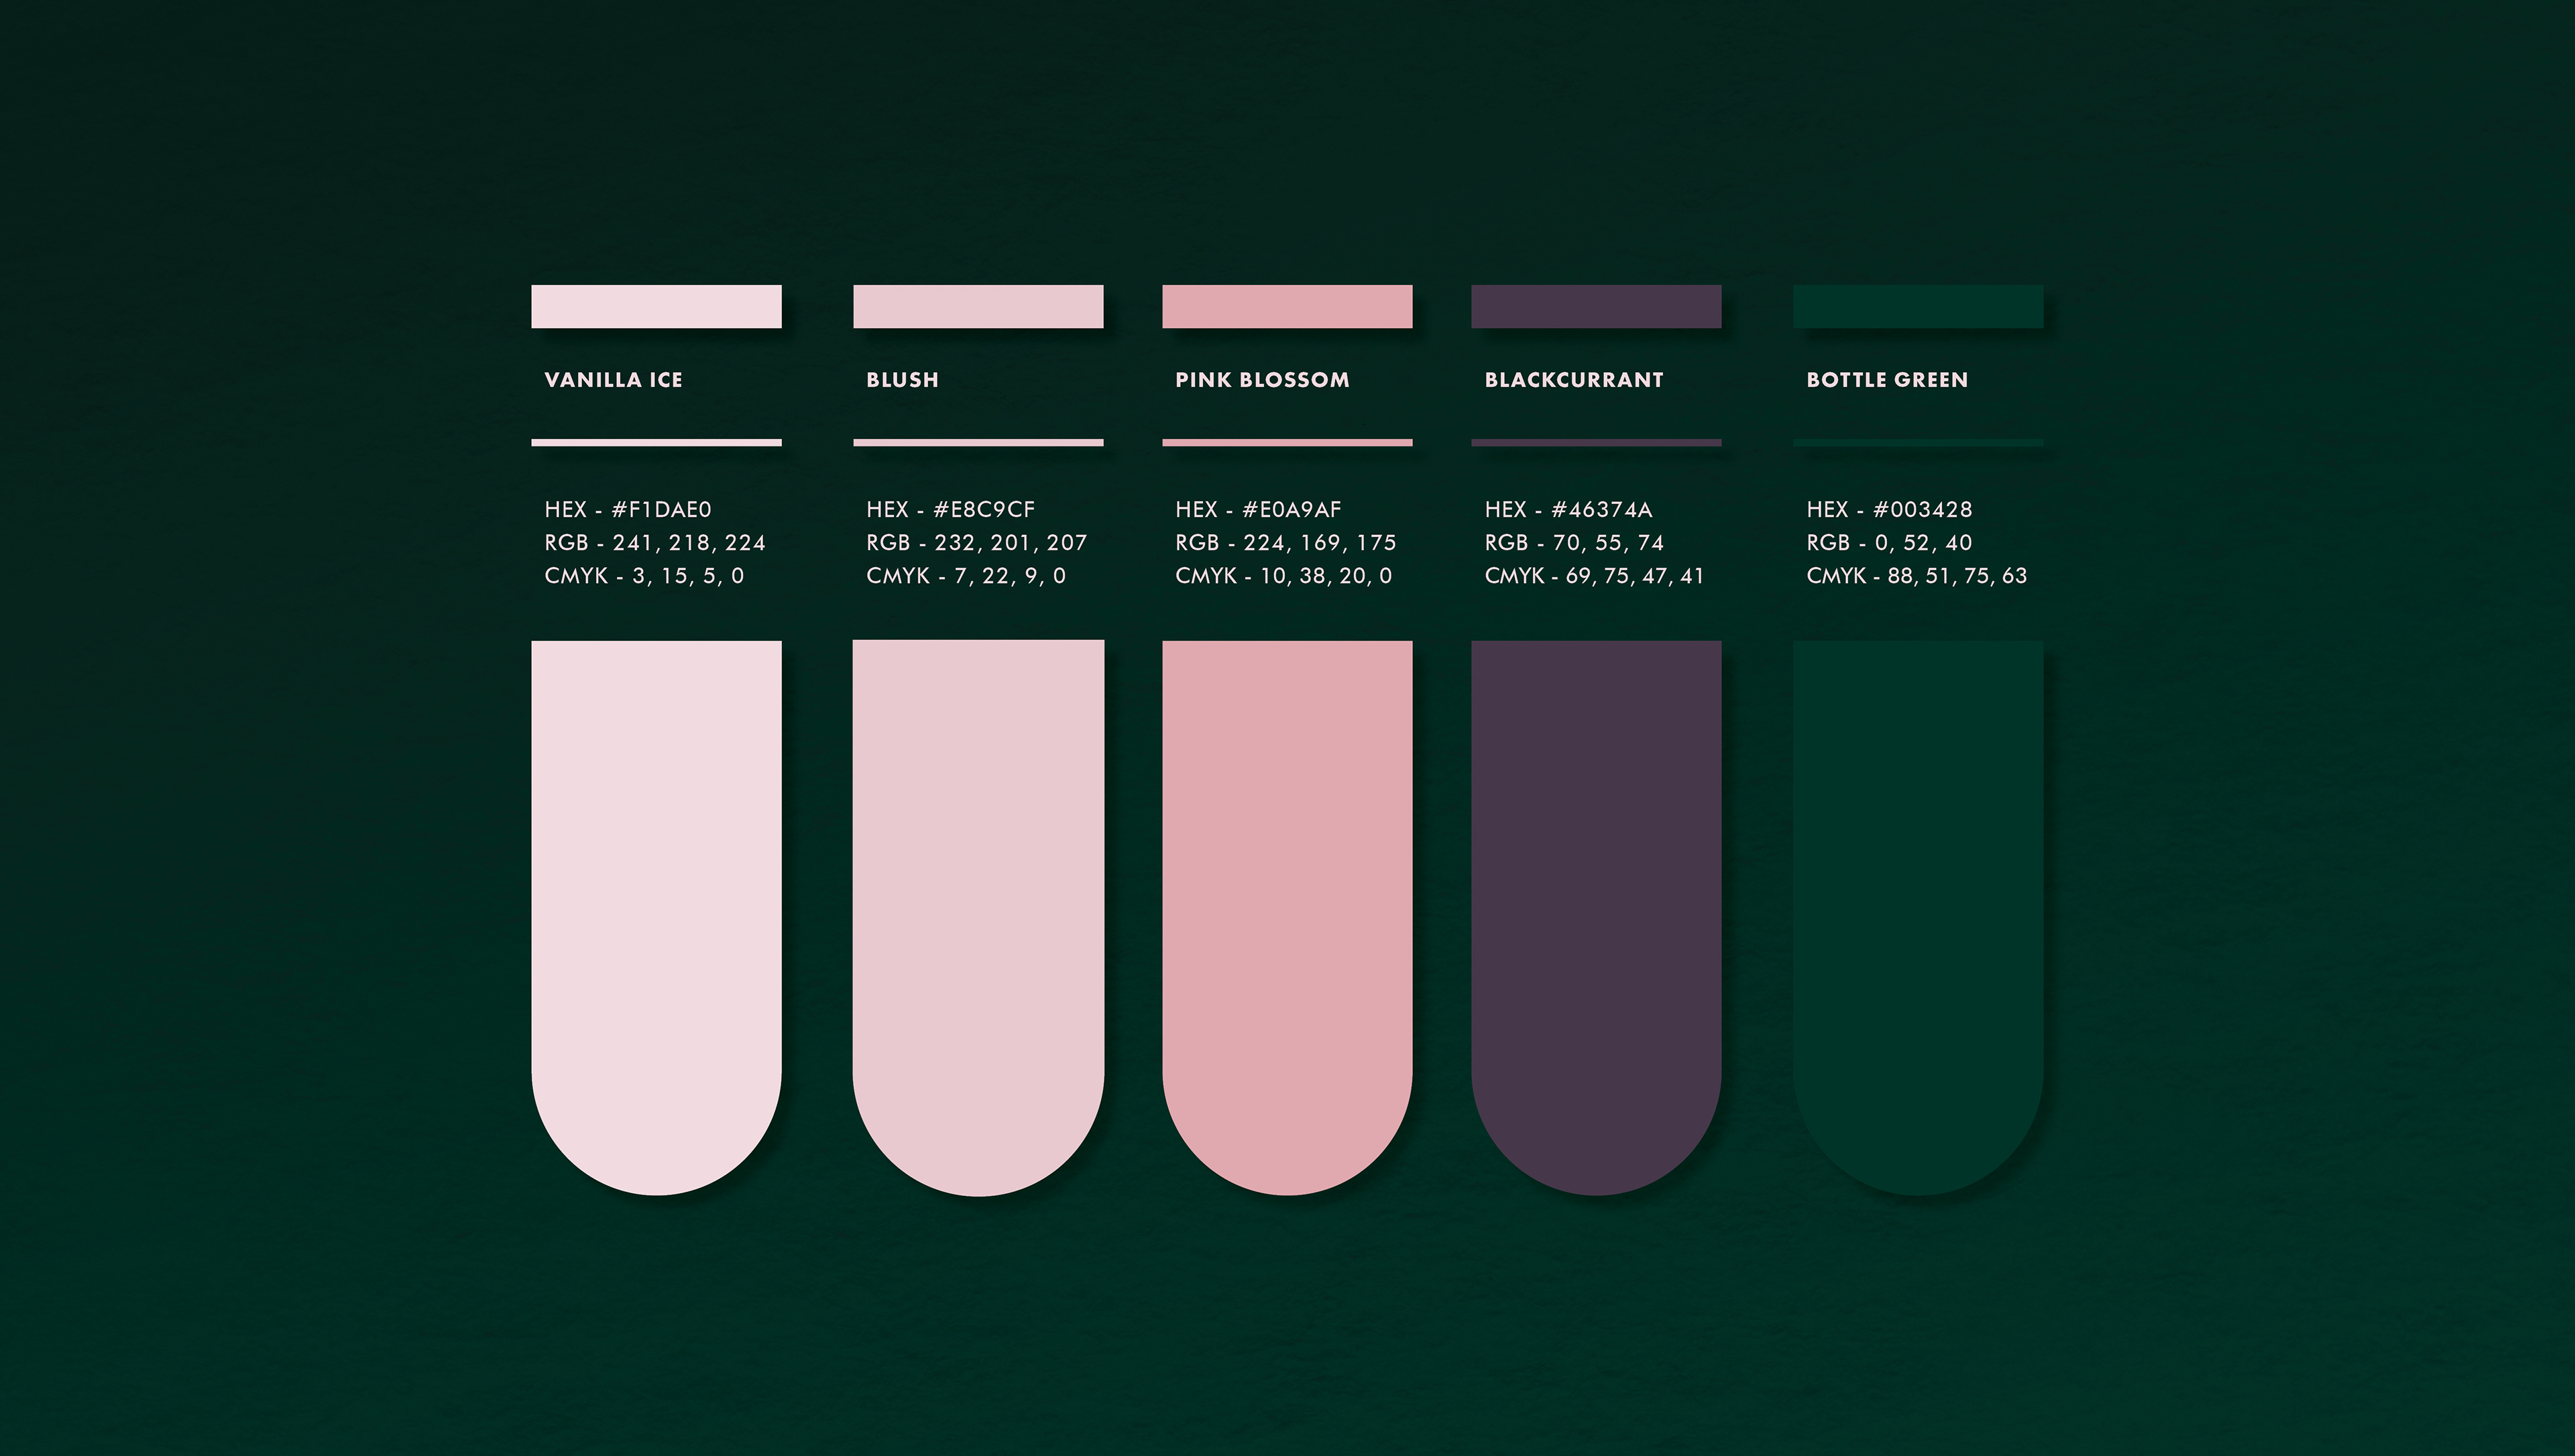Click the text RGB - 70, 55, 74
Screen dimensions: 2575x1456
(1574, 543)
